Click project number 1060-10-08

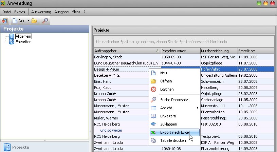171,149
